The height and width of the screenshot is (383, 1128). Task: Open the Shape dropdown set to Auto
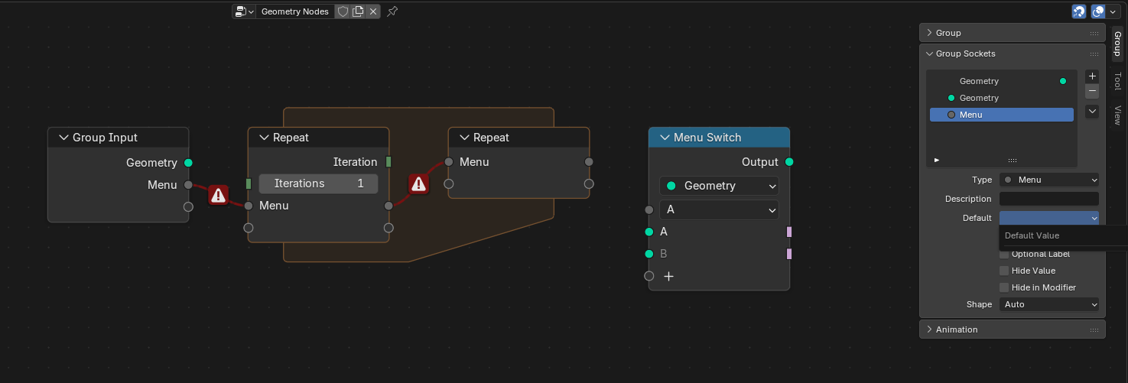click(1048, 304)
